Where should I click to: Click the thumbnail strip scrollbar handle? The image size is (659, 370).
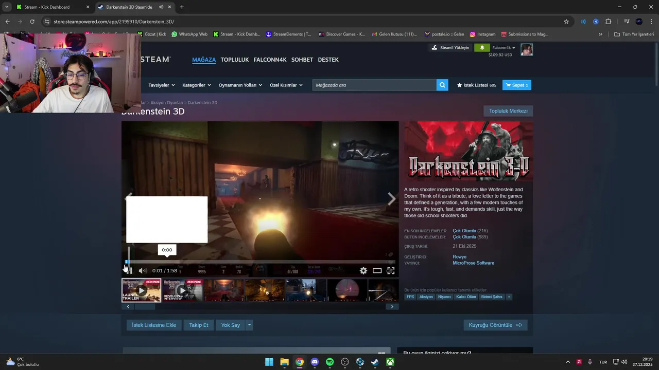coord(145,307)
